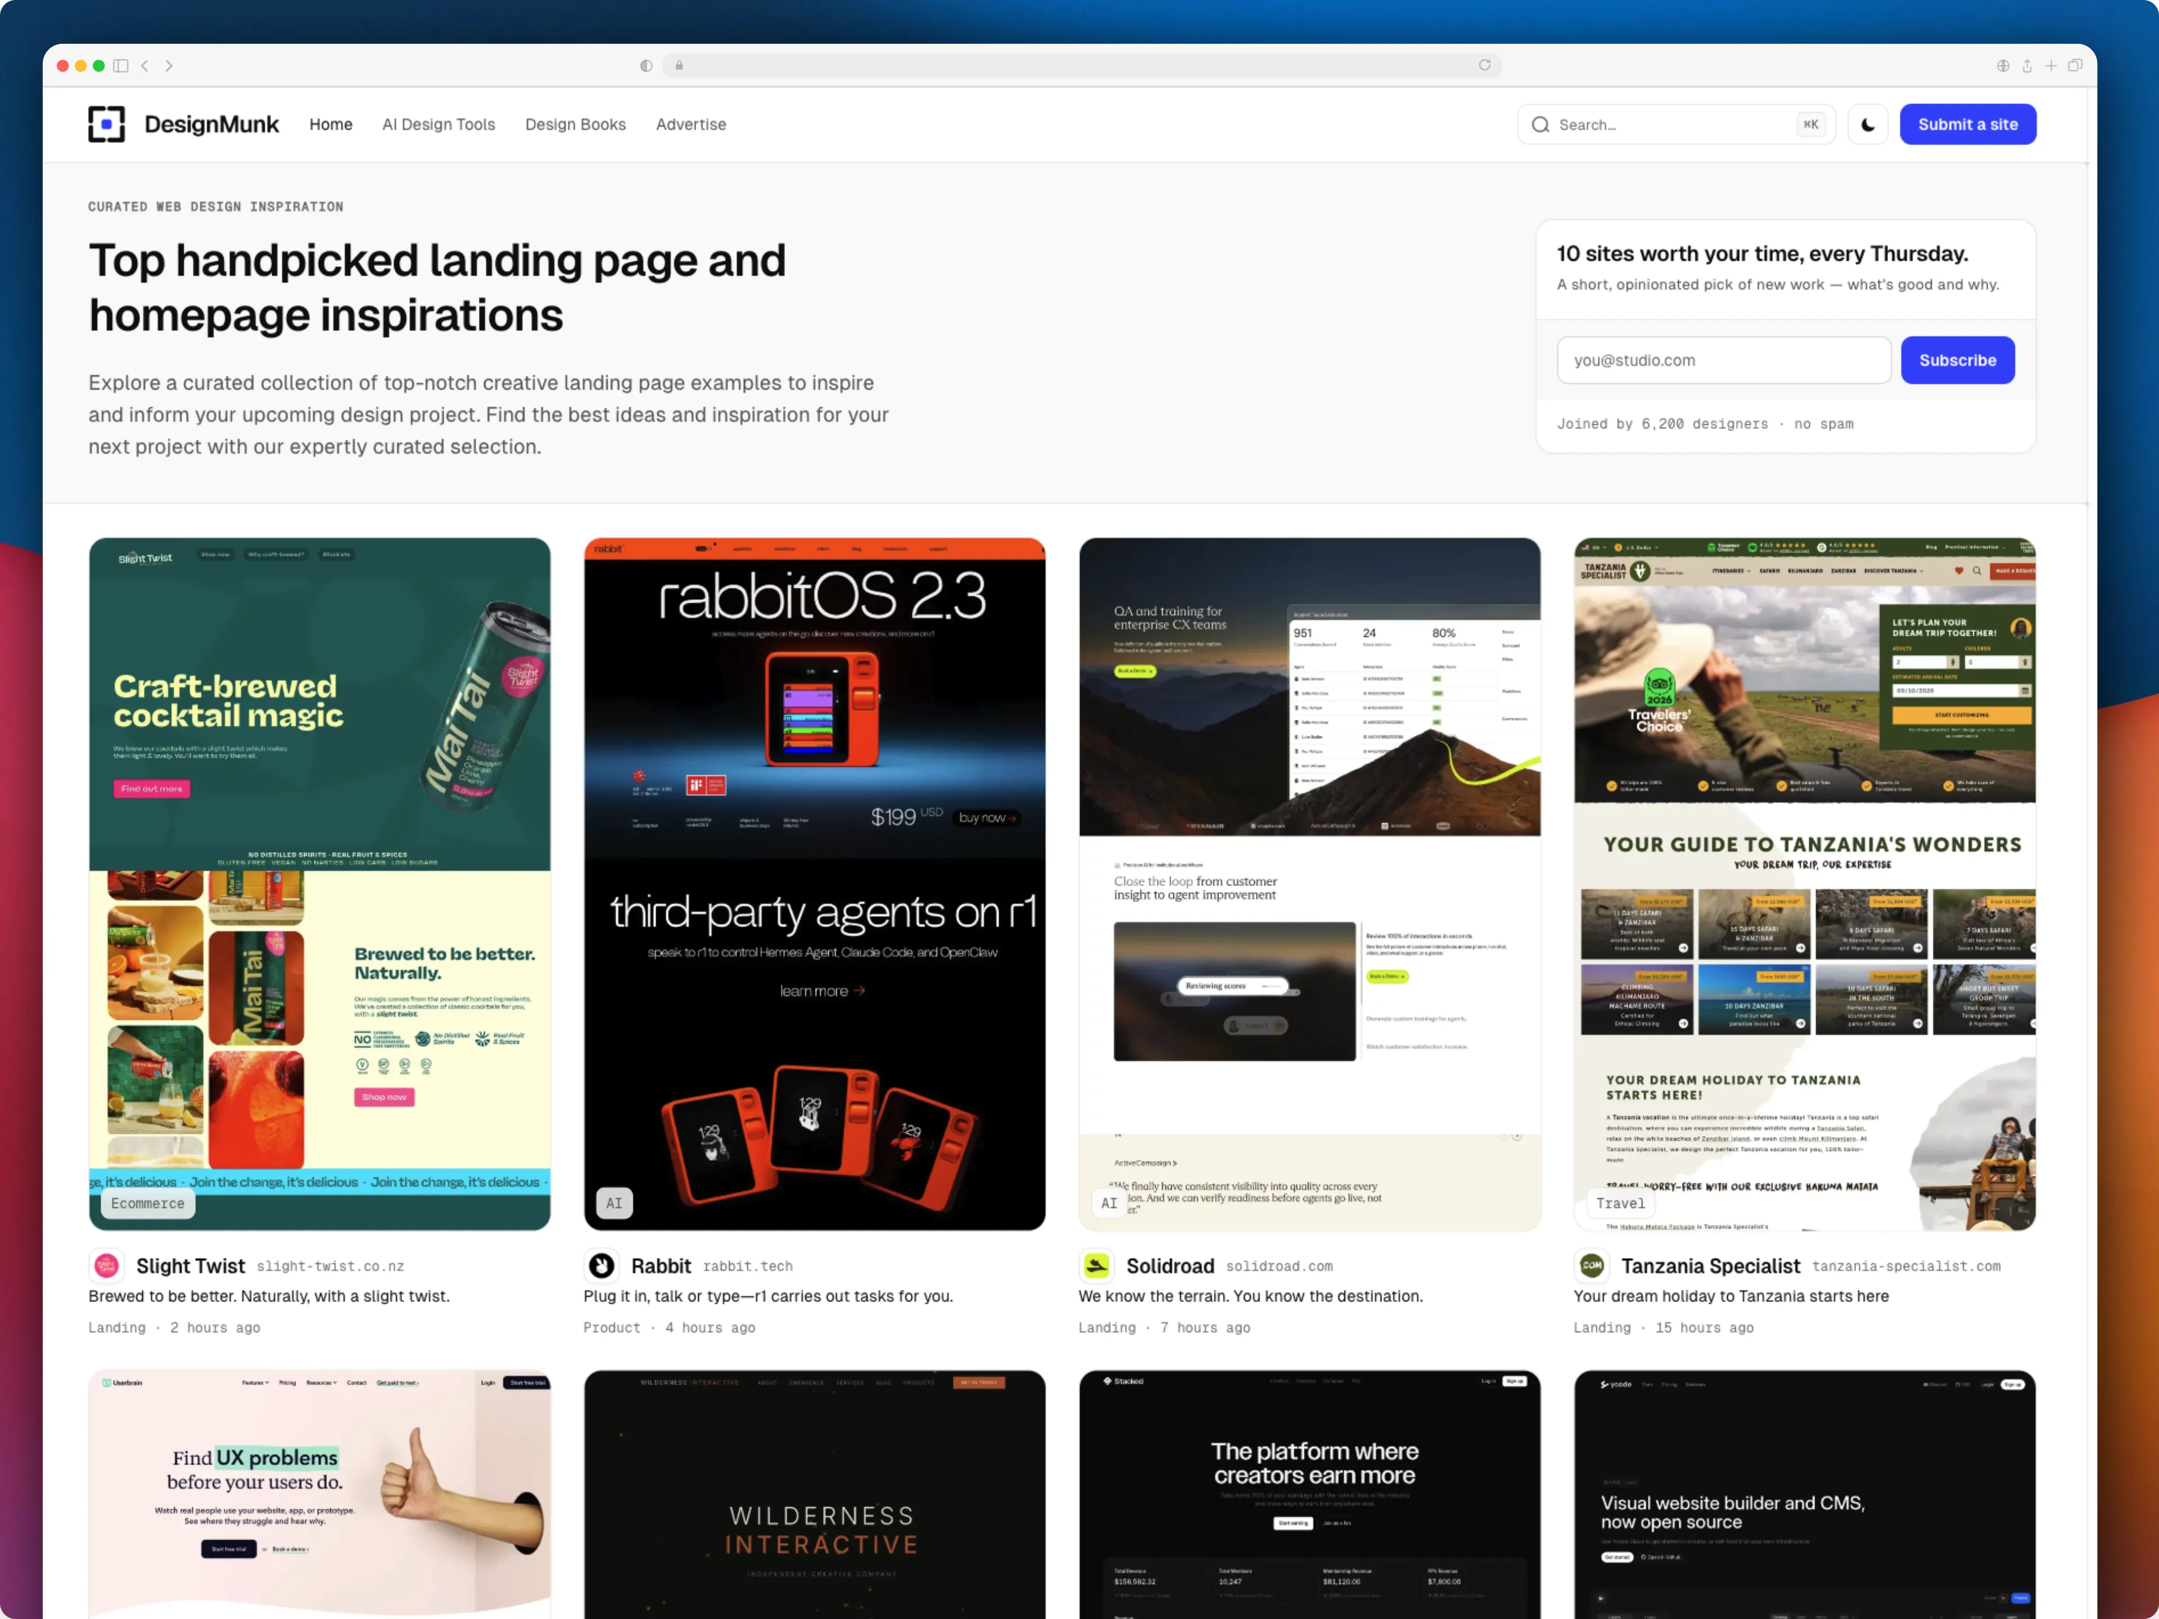Open the Slight Twist site title
2159x1619 pixels.
(191, 1266)
